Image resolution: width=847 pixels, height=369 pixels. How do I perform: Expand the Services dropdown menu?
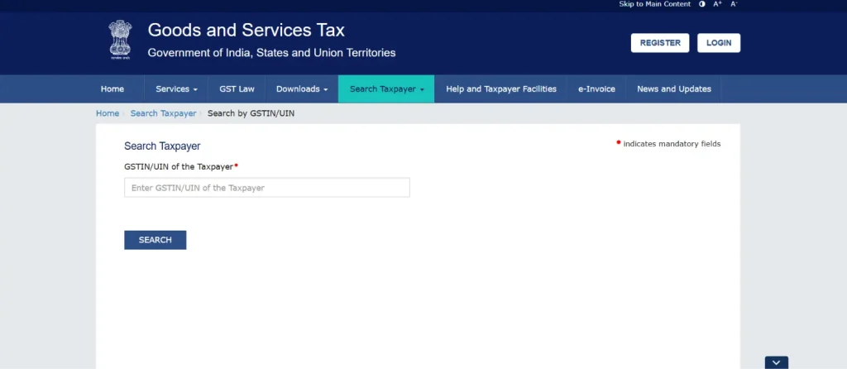pos(176,89)
